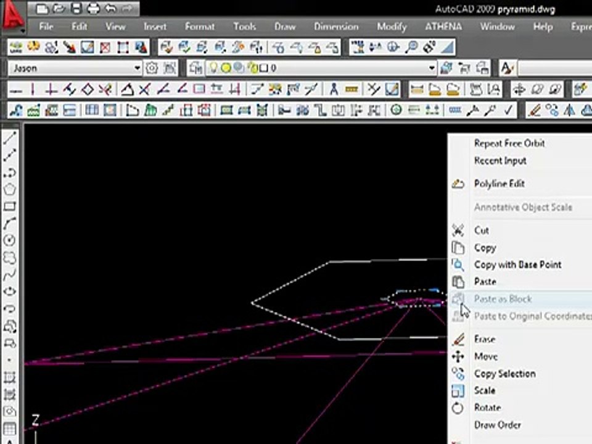This screenshot has height=444, width=592.
Task: Select the Circle tool in Draw toolbar
Action: click(10, 240)
